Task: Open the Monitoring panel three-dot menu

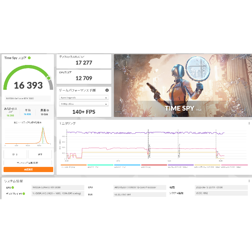Action: 249,123
